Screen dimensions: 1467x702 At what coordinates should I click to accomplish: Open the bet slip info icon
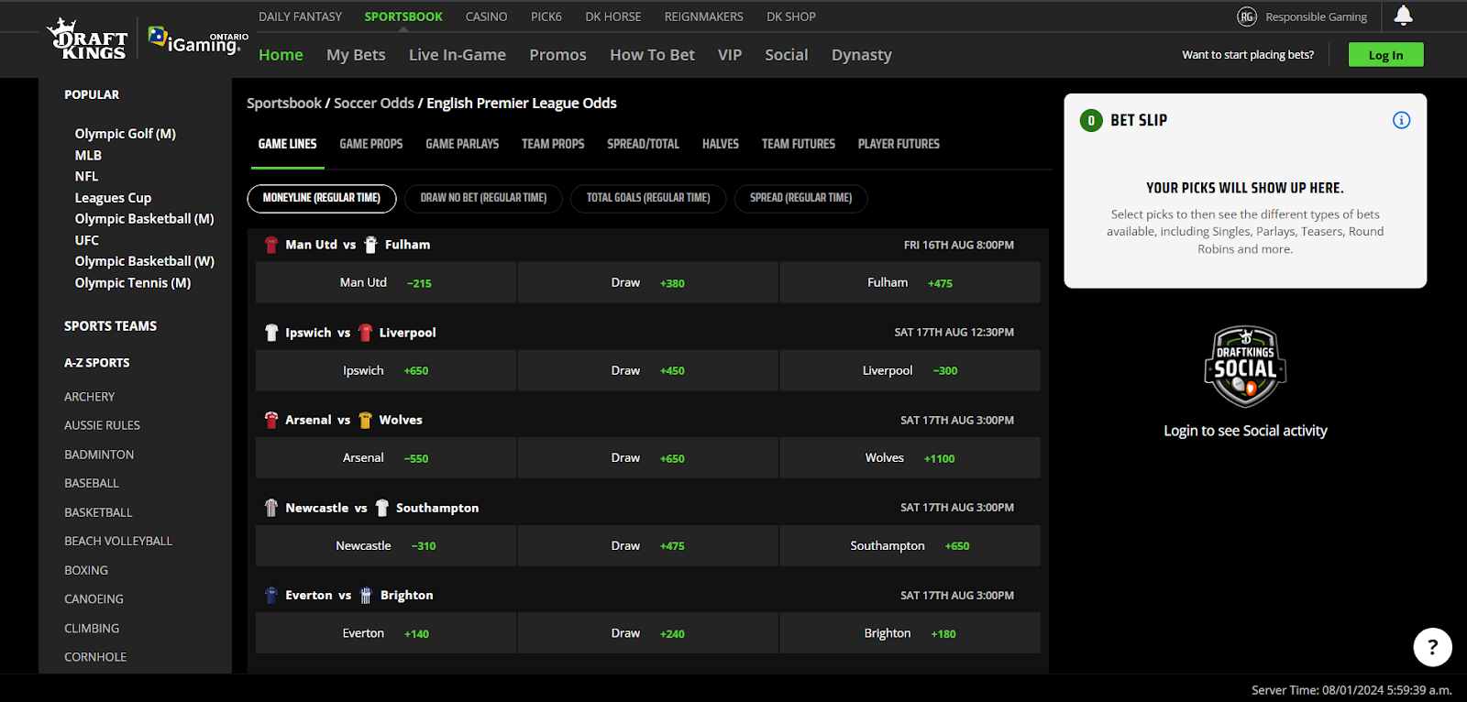(x=1401, y=120)
